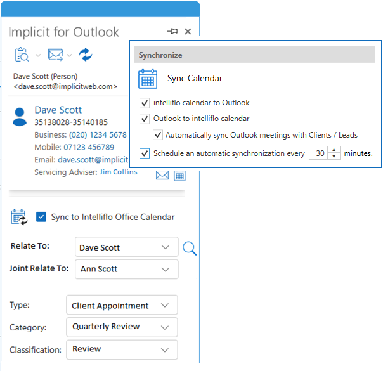Pin the Implicit for Outlook pane

(172, 31)
